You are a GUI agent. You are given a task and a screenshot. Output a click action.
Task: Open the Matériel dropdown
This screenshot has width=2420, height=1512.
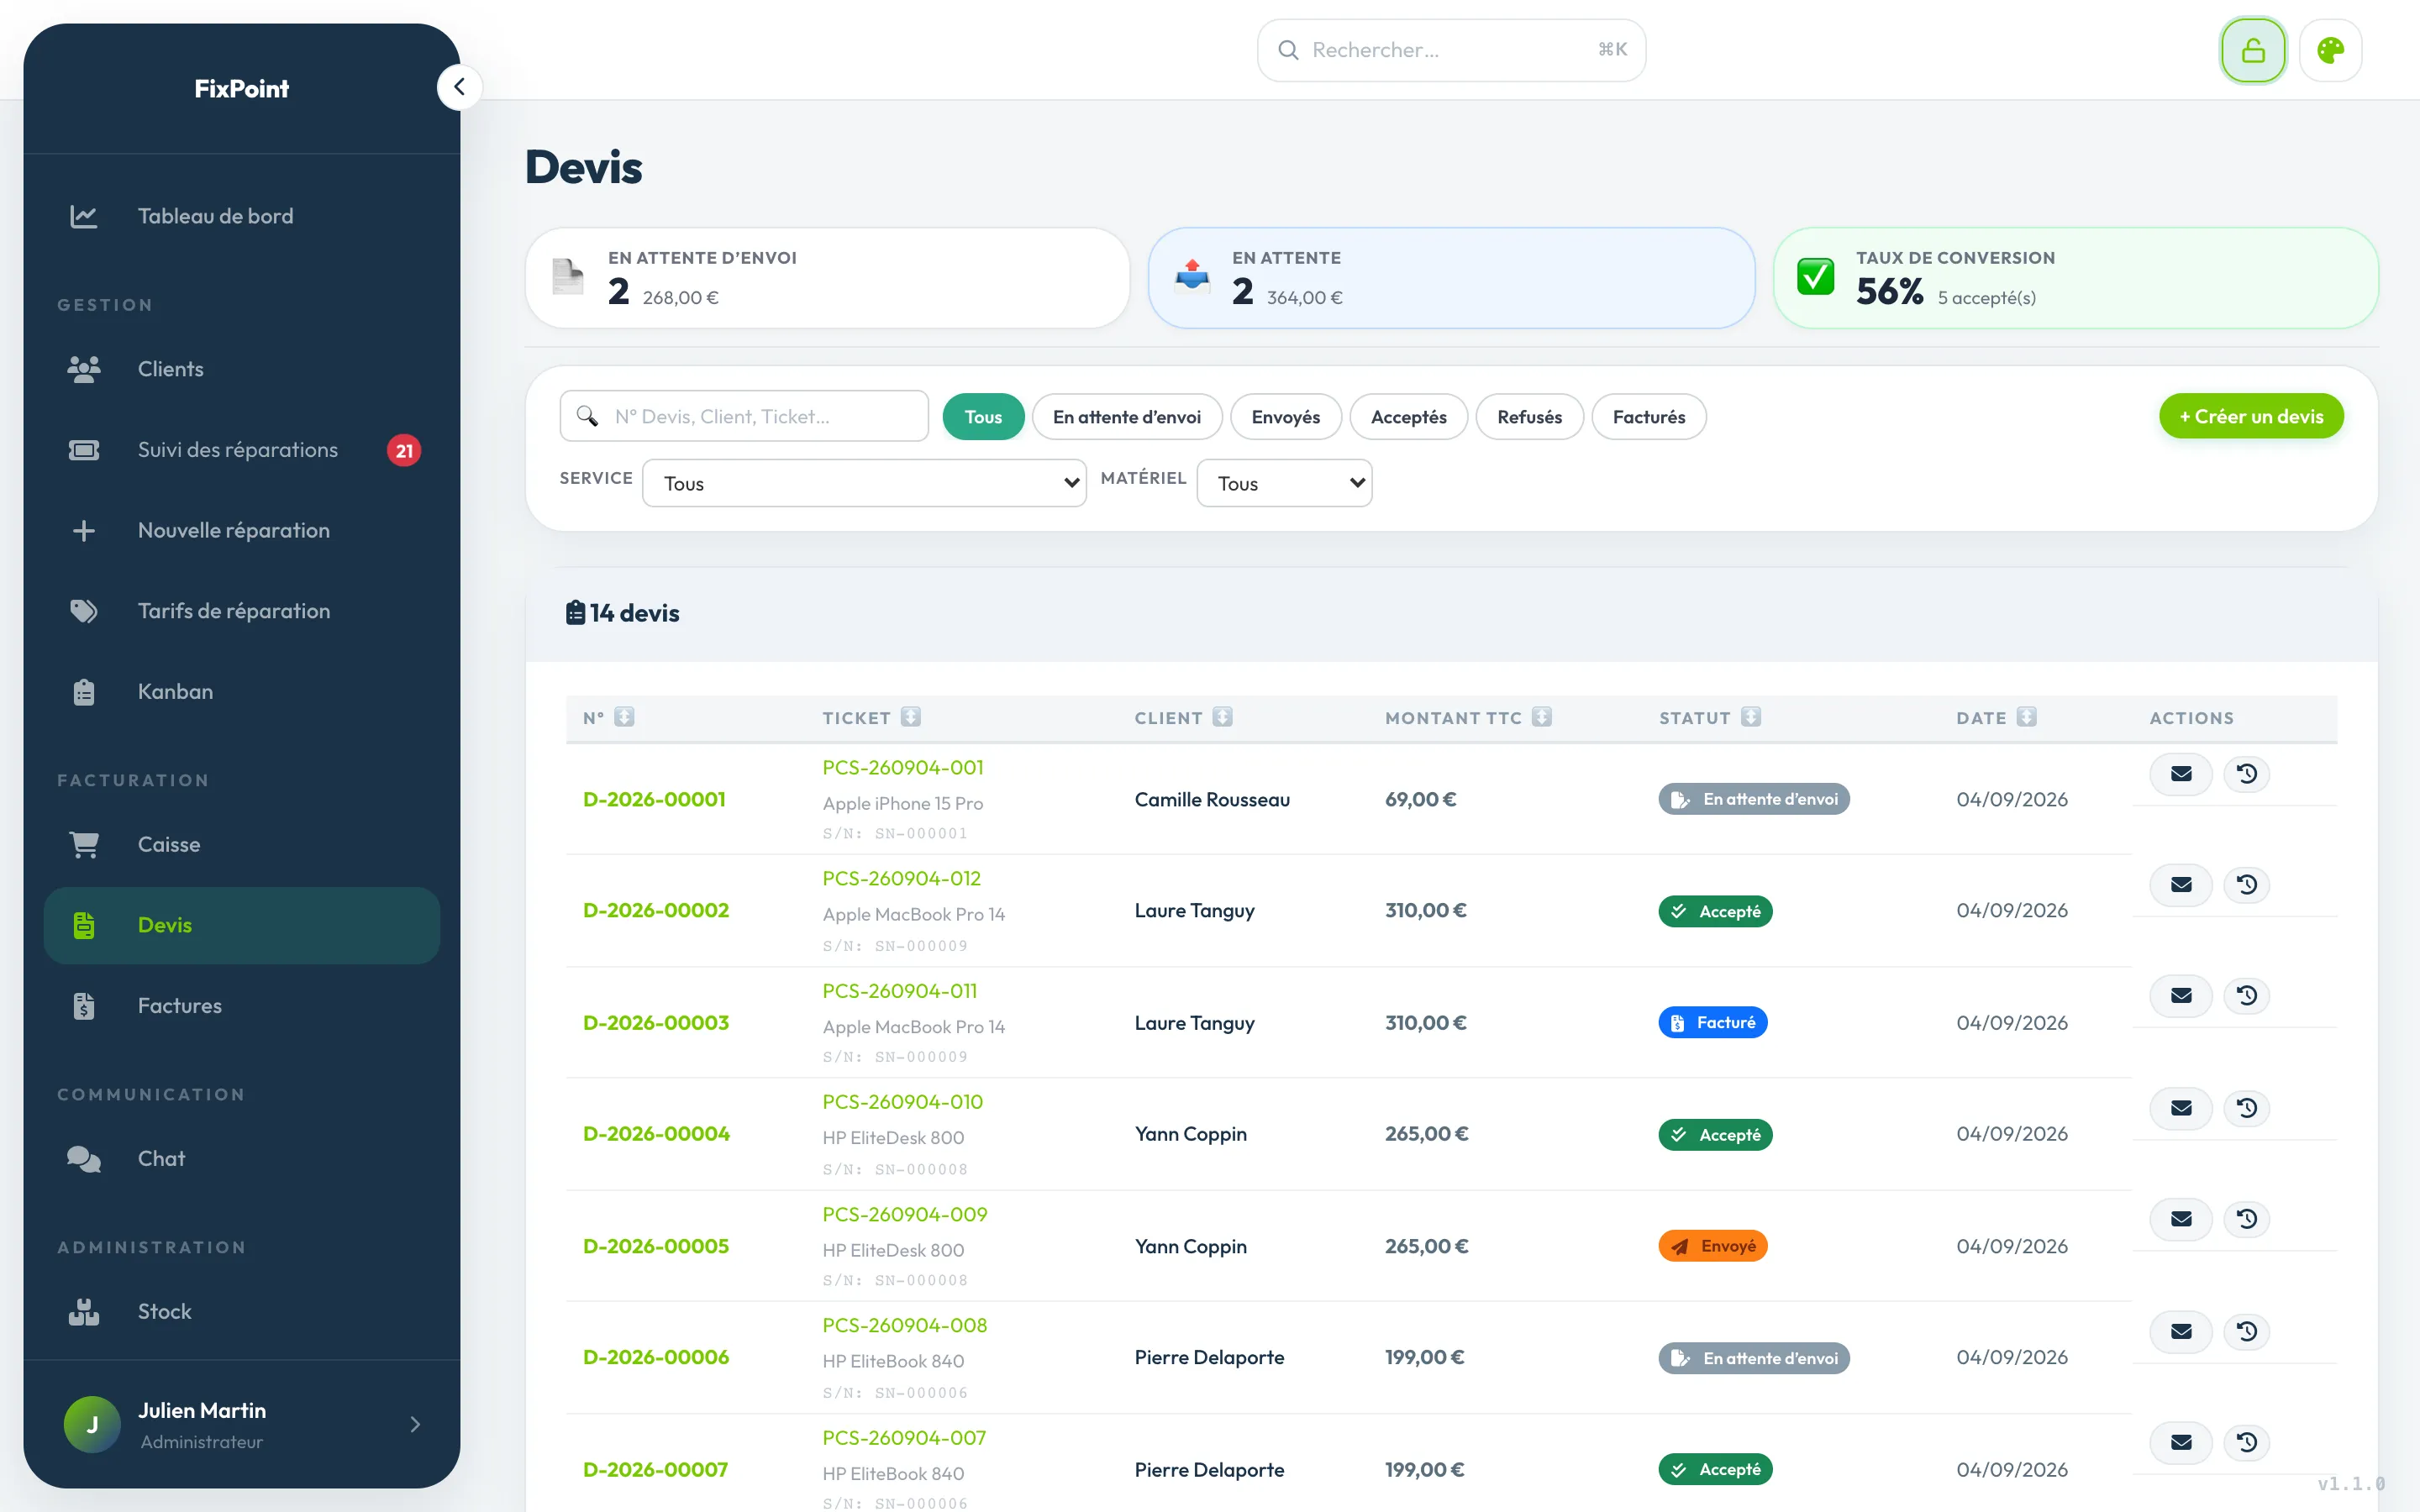click(1284, 483)
